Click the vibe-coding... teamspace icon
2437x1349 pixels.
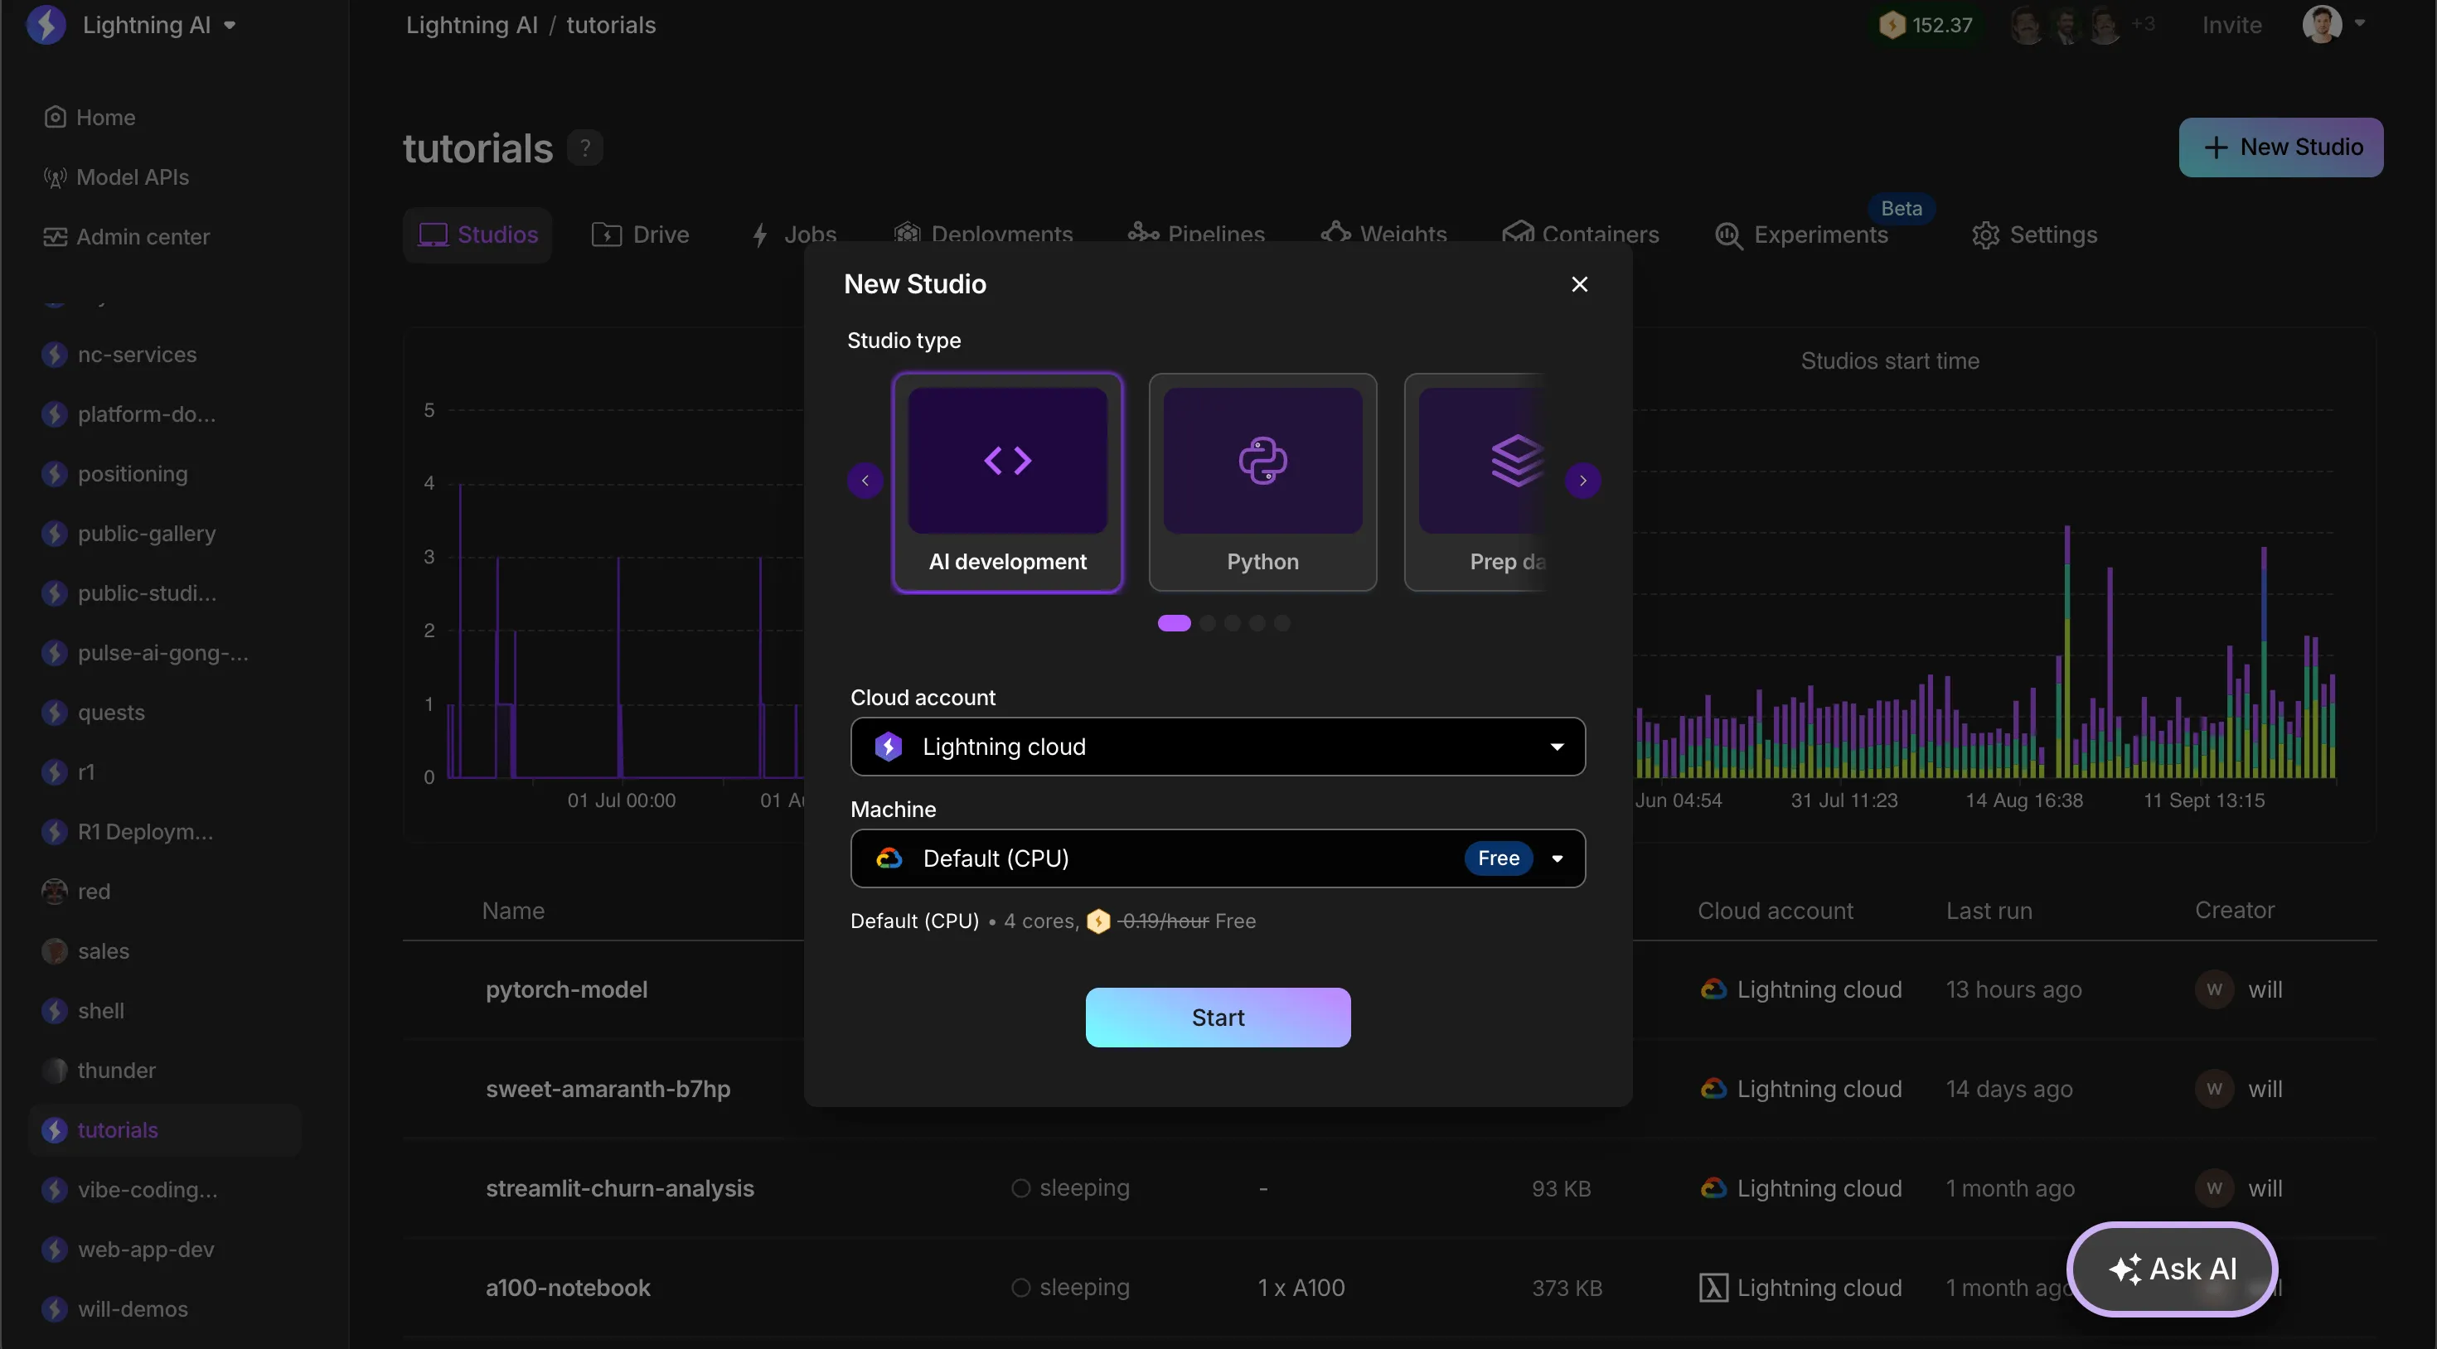point(55,1189)
